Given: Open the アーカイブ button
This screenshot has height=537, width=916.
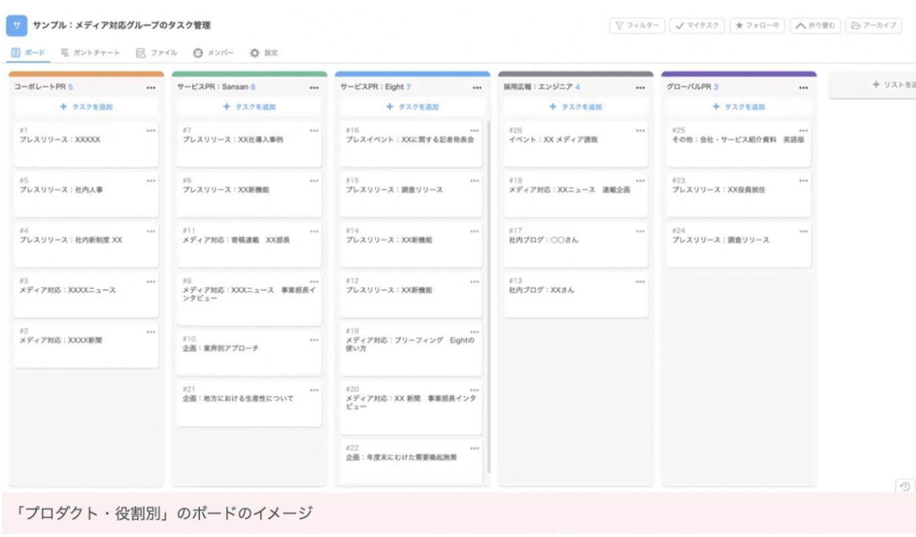Looking at the screenshot, I should click(873, 26).
